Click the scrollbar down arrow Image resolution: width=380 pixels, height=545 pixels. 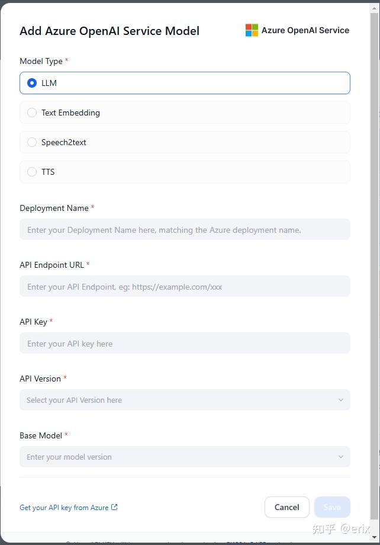[375, 537]
